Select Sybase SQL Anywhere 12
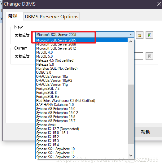This screenshot has height=166, width=162. click(81, 157)
